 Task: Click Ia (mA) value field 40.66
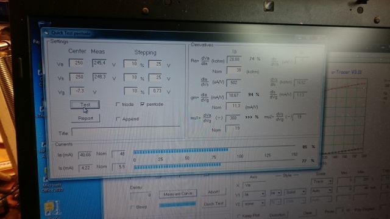(x=85, y=155)
